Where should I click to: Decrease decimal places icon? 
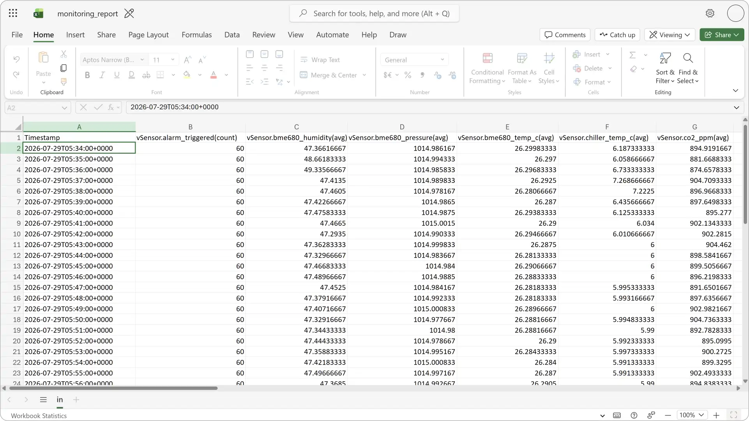click(x=452, y=75)
